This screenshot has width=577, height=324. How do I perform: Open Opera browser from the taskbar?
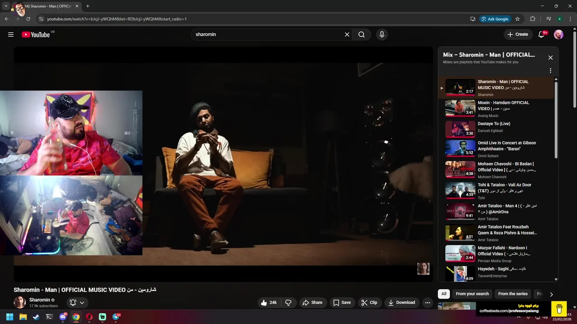point(89,317)
